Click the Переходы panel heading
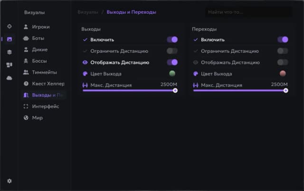Image resolution: width=304 pixels, height=191 pixels. 204,29
